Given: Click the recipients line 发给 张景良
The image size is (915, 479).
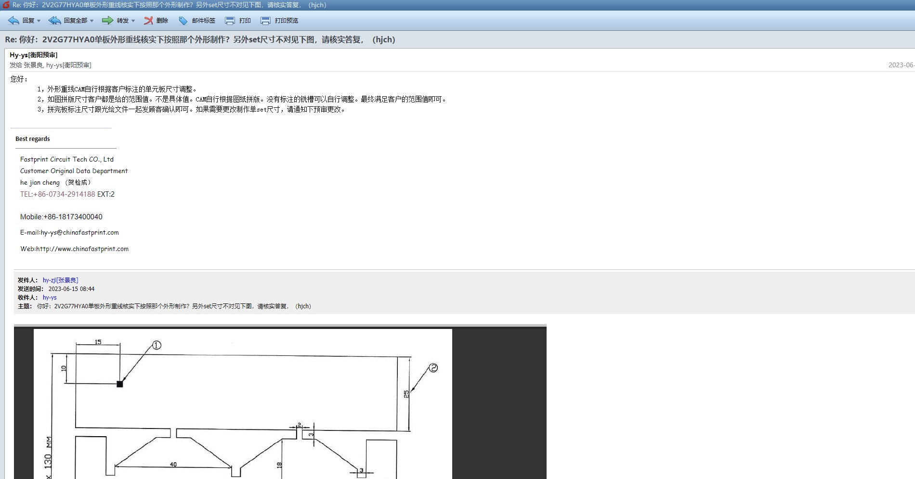Looking at the screenshot, I should click(x=51, y=65).
